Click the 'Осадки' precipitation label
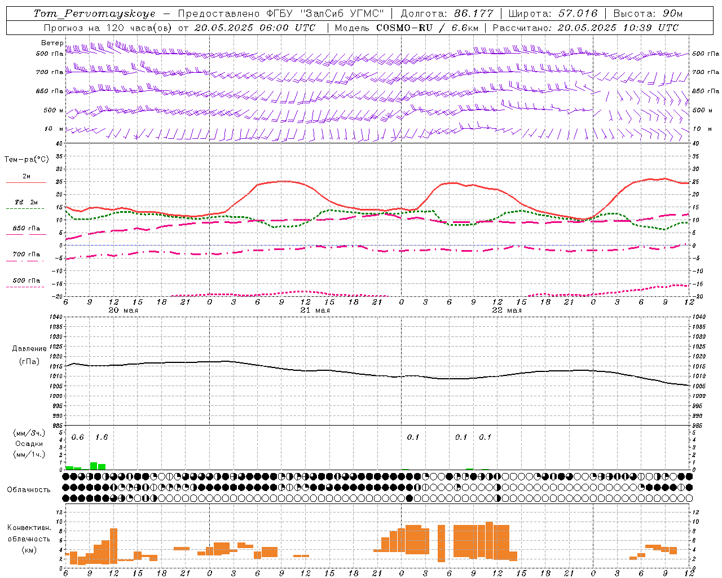 [x=29, y=444]
